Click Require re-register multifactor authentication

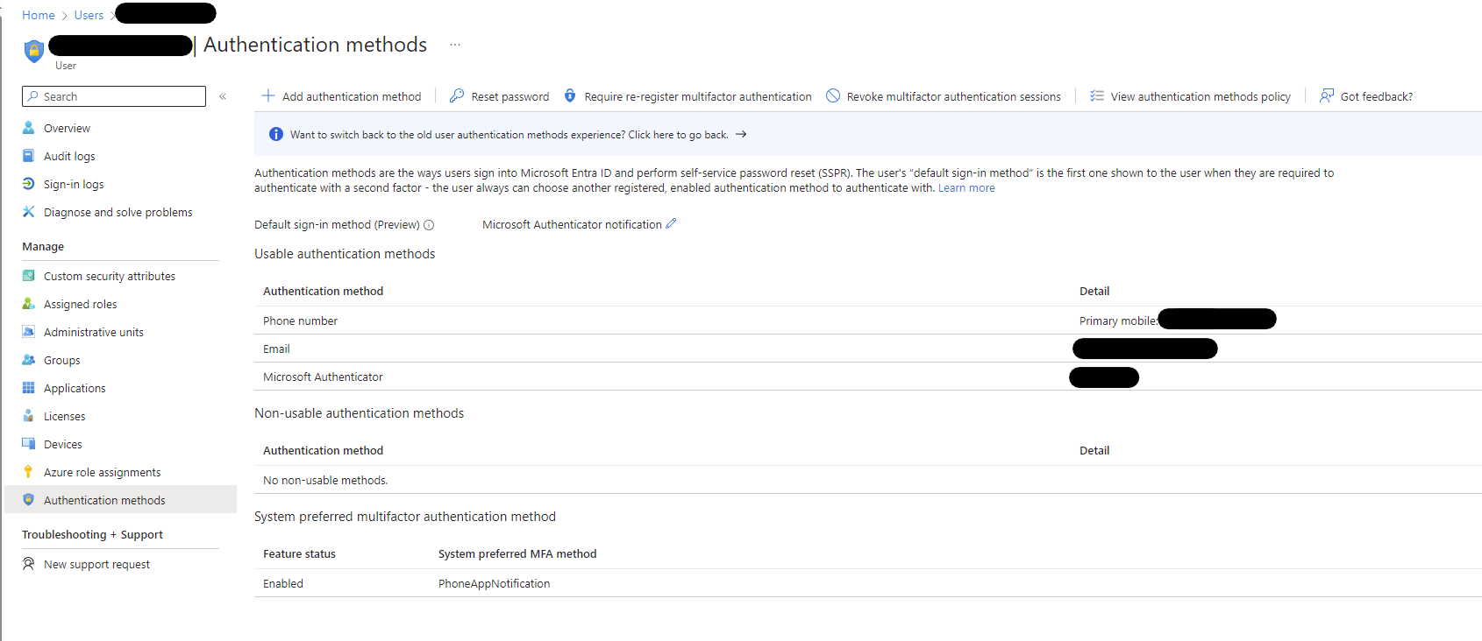click(687, 96)
